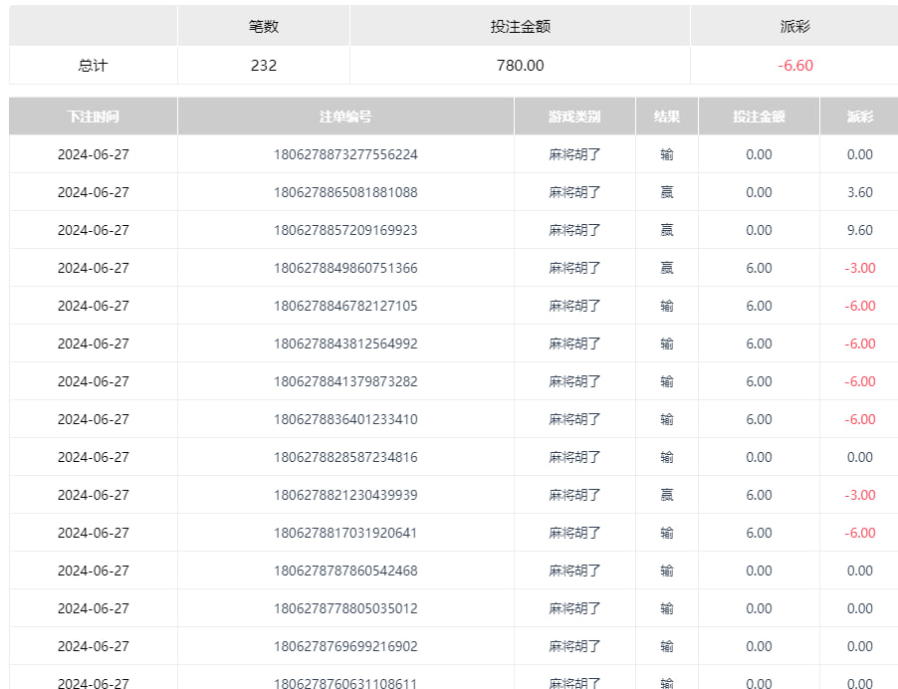Screen dimensions: 898x689
Task: Click the 结果 column header
Action: pyautogui.click(x=667, y=116)
